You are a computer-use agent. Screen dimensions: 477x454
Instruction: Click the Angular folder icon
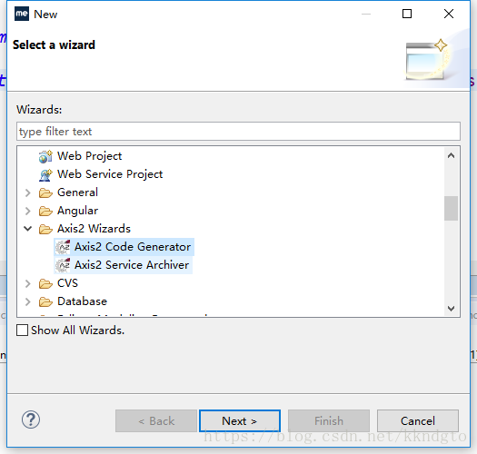(45, 211)
